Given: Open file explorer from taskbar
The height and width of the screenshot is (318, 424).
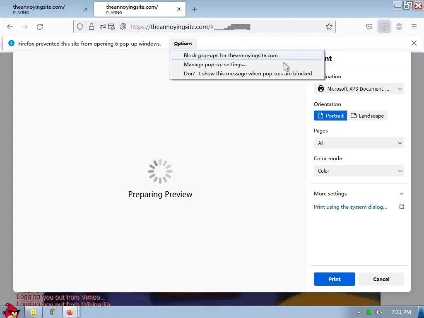Looking at the screenshot, I should [x=34, y=312].
